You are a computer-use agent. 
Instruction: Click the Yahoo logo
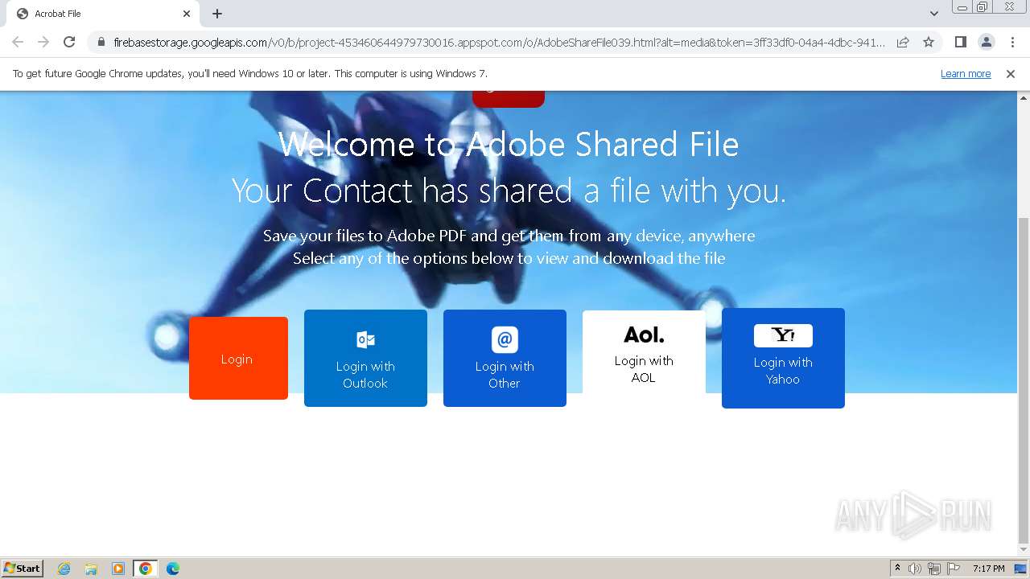(x=783, y=335)
